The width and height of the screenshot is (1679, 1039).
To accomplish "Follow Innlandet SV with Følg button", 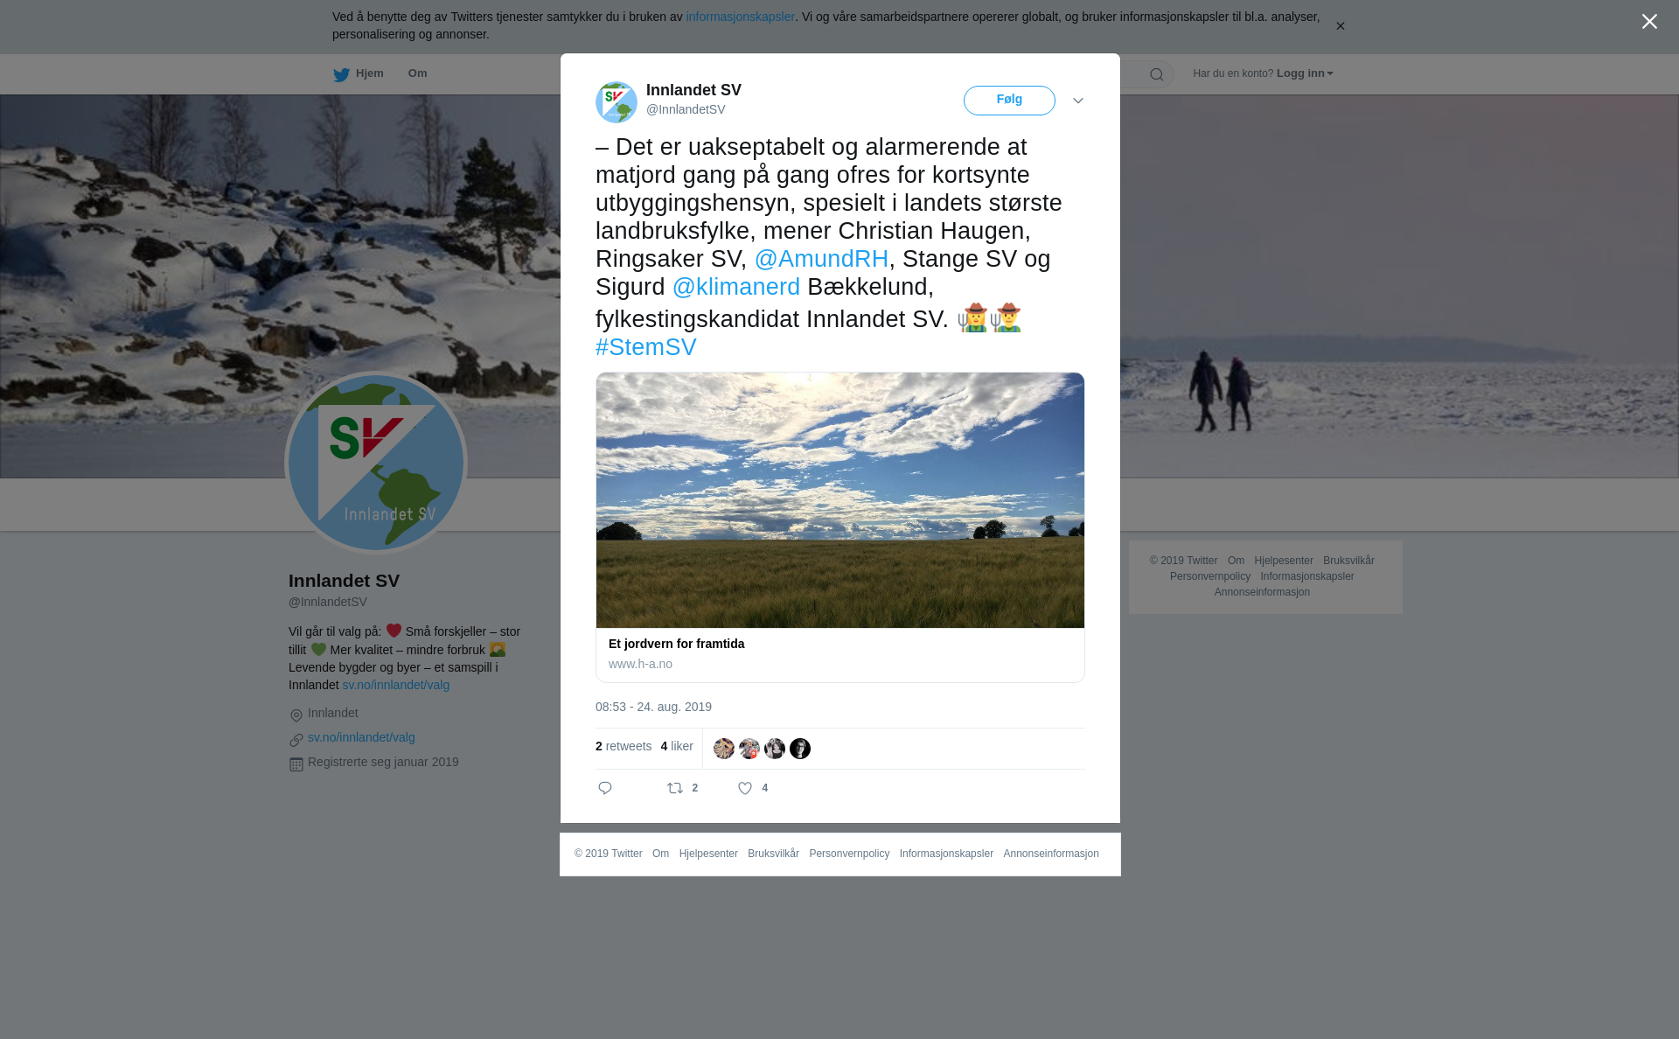I will 1009,101.
